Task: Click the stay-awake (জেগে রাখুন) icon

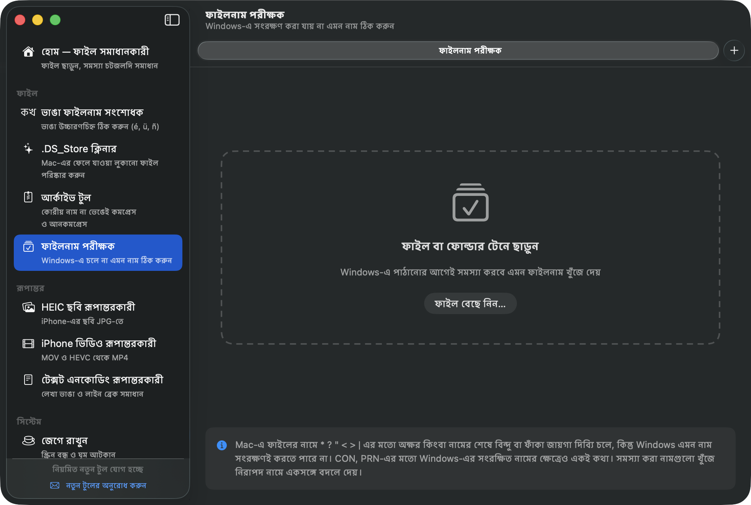Action: 28,441
